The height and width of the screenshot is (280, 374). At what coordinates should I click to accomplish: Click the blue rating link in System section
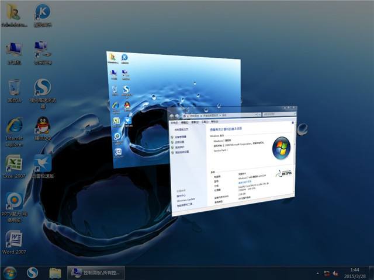[245, 182]
